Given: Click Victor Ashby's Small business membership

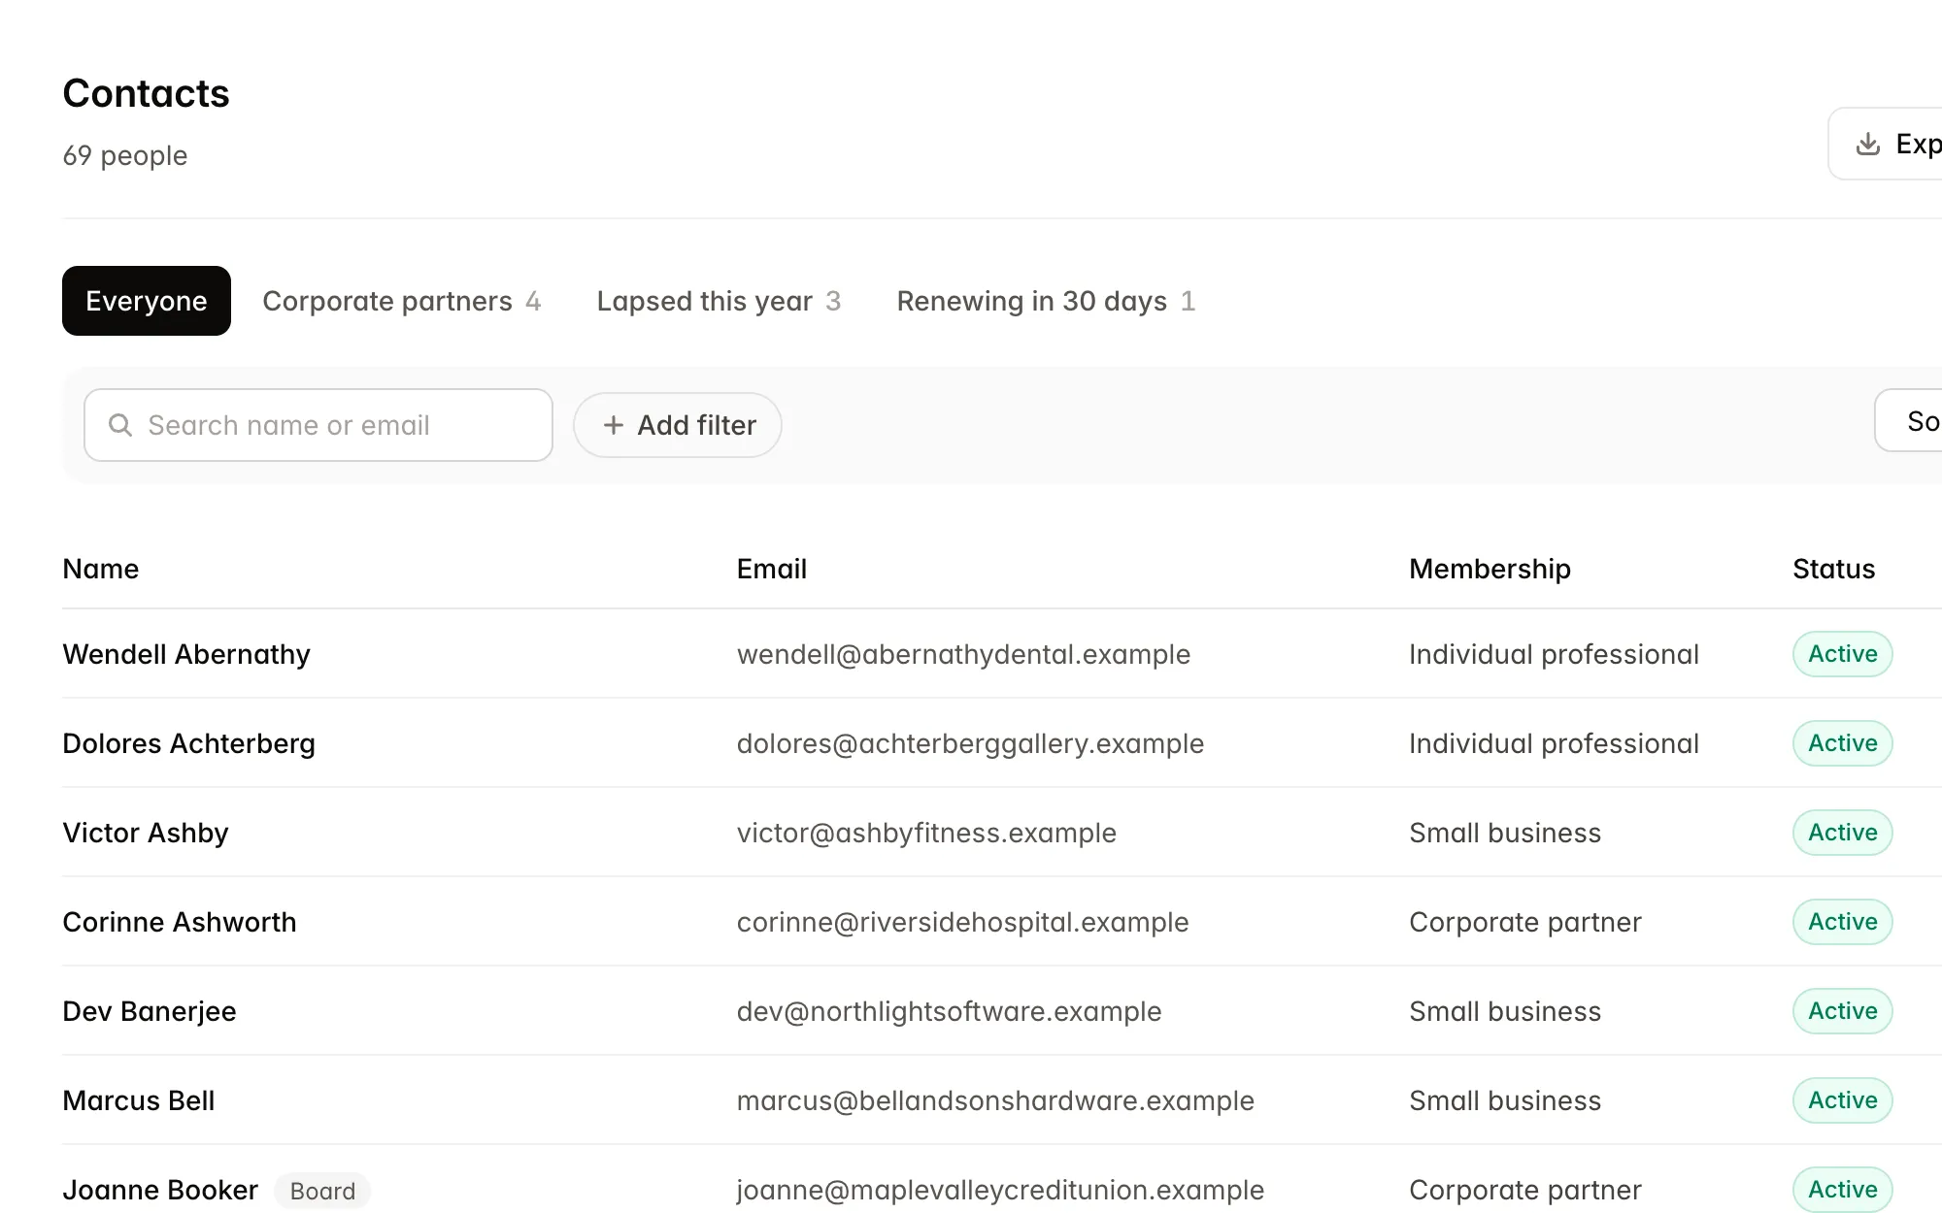Looking at the screenshot, I should (x=1505, y=833).
